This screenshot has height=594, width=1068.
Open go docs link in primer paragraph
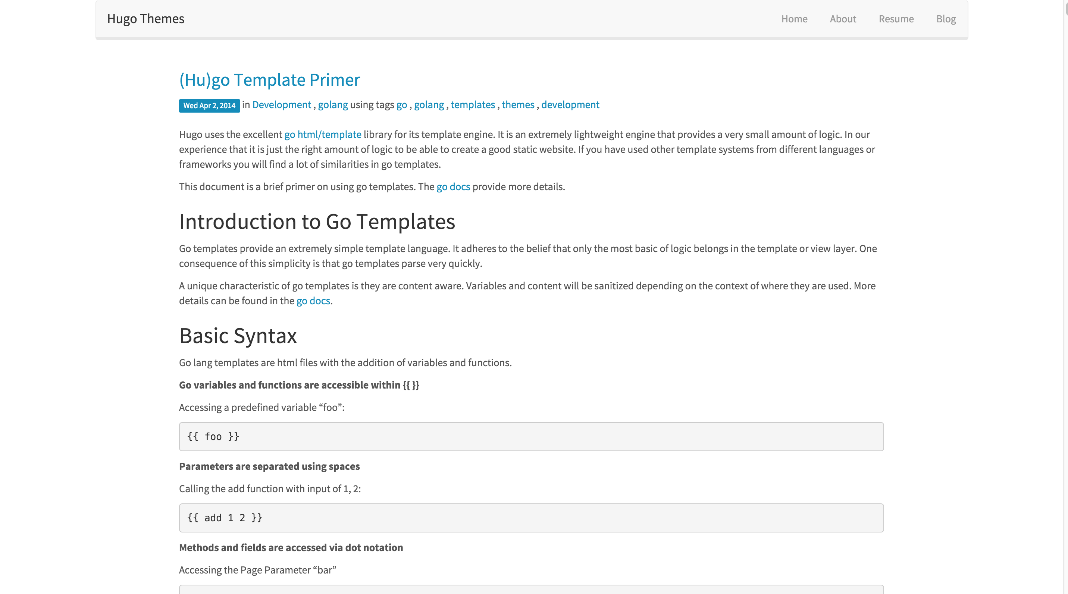(x=453, y=186)
